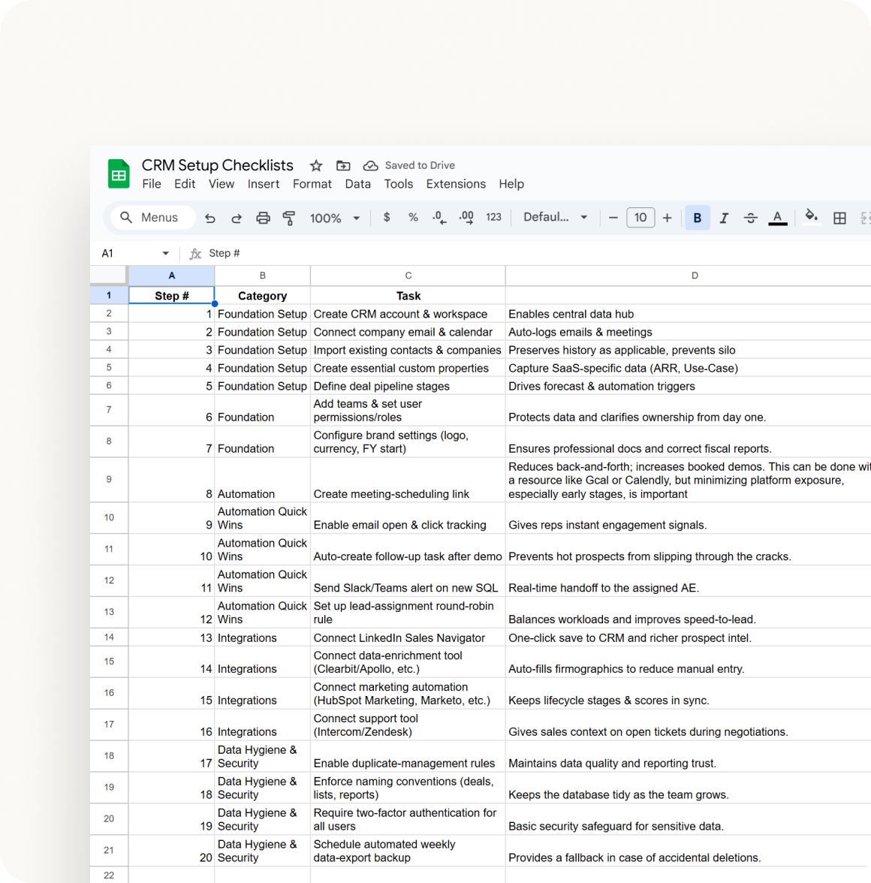Open the text color picker
Viewport: 871px width, 883px height.
click(778, 218)
